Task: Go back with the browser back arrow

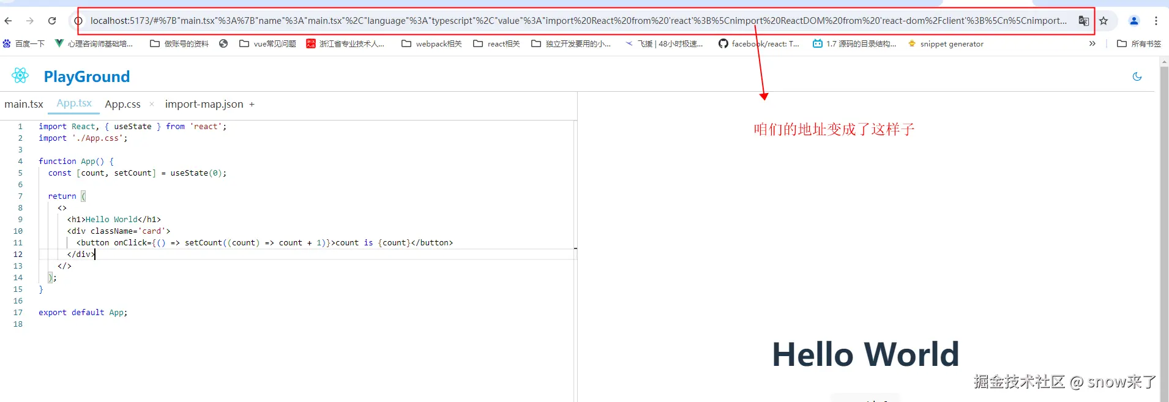Action: pyautogui.click(x=8, y=21)
